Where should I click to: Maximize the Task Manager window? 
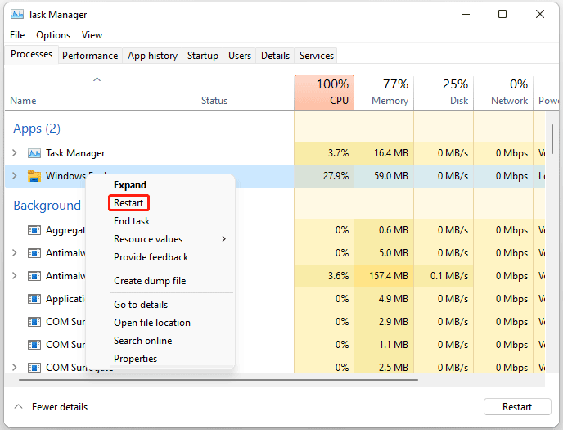click(502, 14)
